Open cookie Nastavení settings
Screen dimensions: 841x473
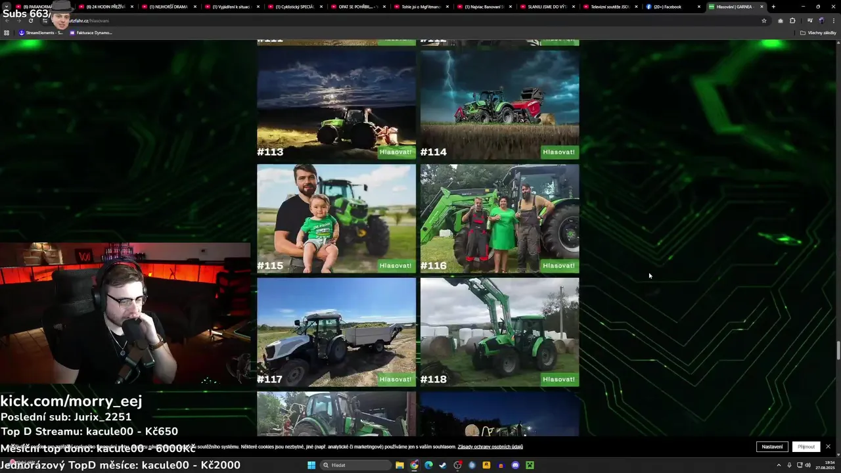772,447
